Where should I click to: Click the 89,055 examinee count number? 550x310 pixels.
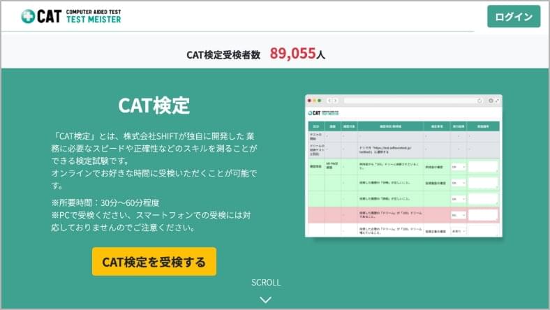pos(292,54)
